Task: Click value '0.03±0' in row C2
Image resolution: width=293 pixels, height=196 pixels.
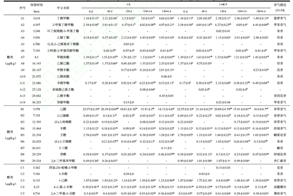Action: point(204,174)
